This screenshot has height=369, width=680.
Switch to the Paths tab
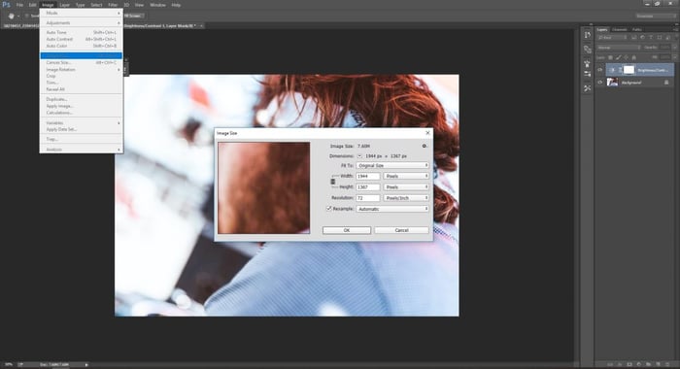636,29
